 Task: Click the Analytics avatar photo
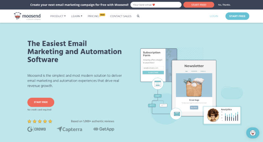pos(213,115)
